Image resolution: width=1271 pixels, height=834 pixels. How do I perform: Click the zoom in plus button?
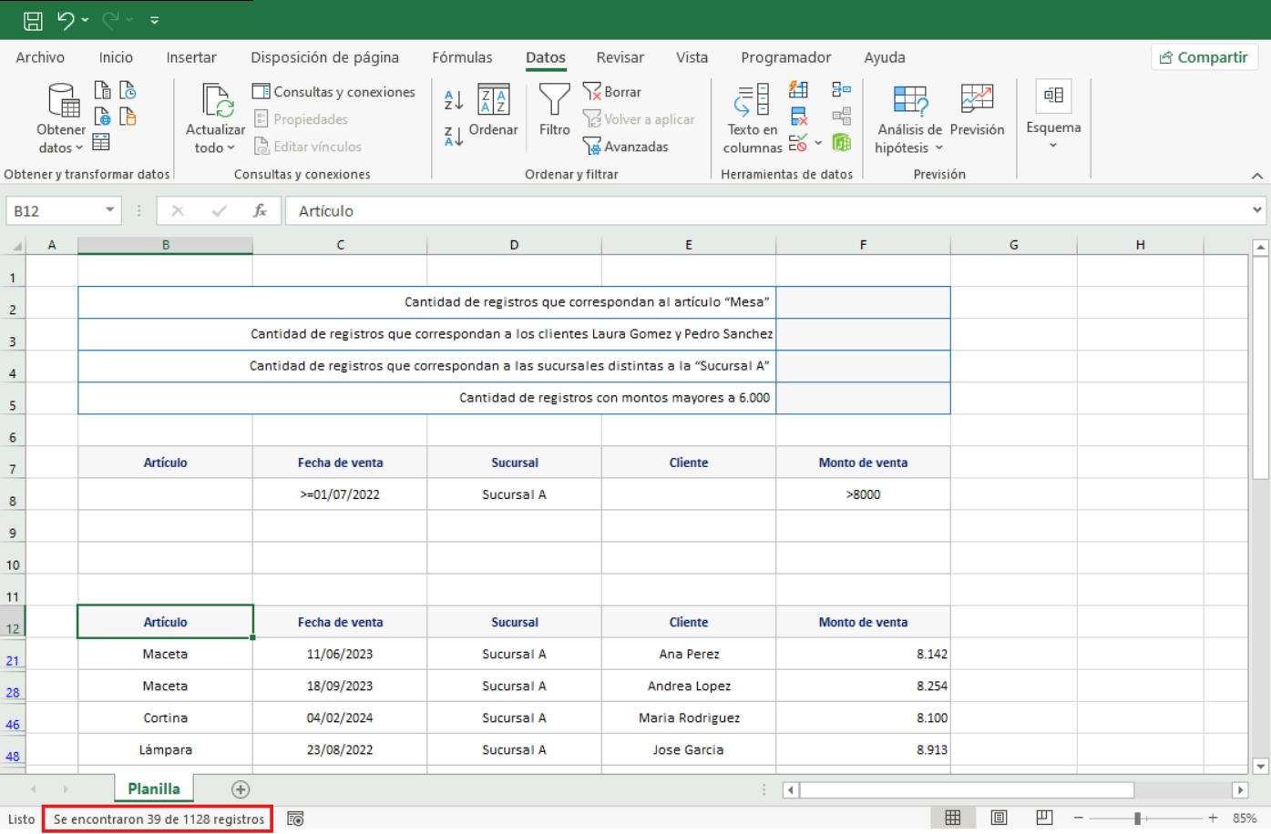tap(1213, 819)
